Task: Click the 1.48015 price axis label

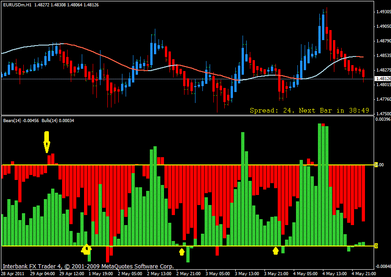Action: 384,85
